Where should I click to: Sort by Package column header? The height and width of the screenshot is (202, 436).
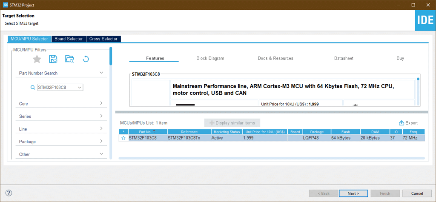[x=317, y=132]
